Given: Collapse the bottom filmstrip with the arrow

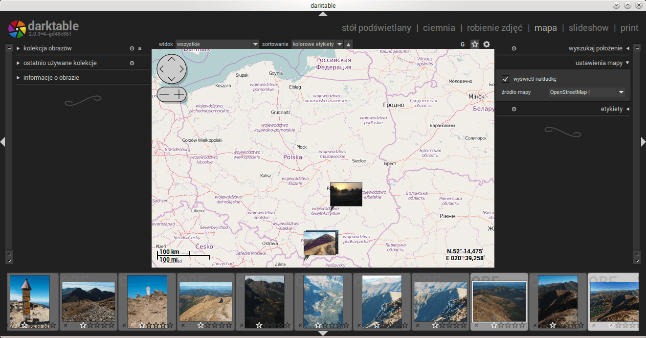Looking at the screenshot, I should point(323,334).
